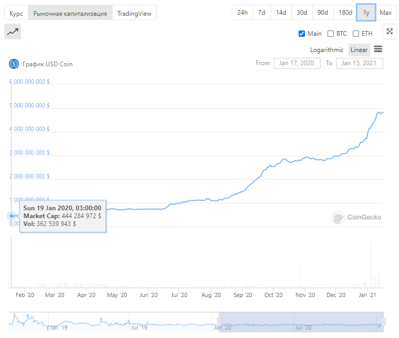Open the TradingView tab
This screenshot has width=399, height=338.
134,13
